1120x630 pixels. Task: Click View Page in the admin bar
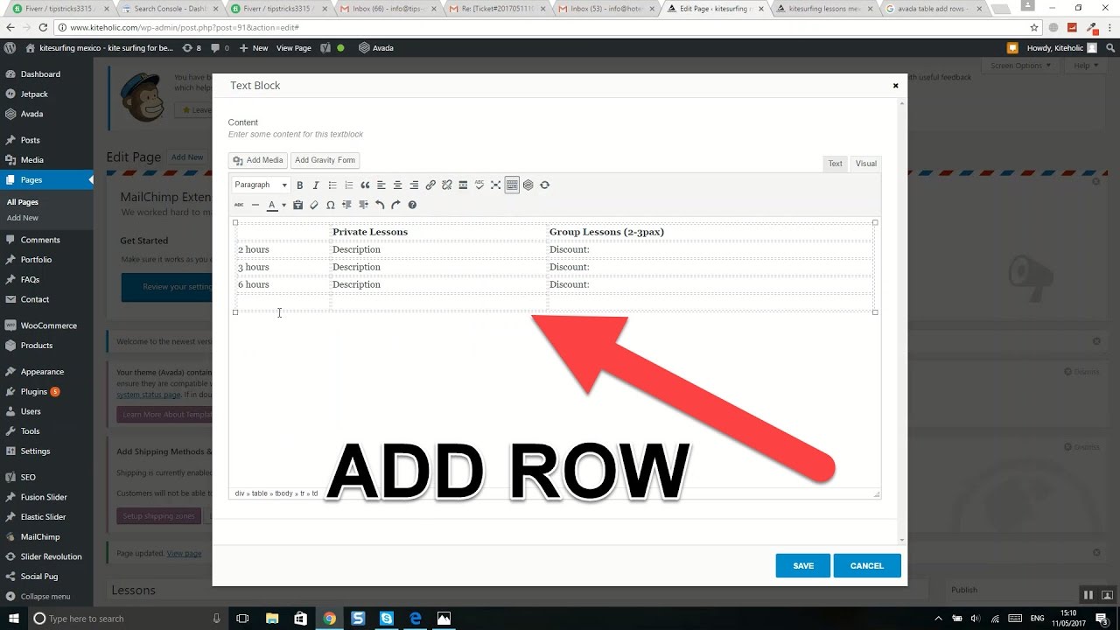pyautogui.click(x=294, y=48)
